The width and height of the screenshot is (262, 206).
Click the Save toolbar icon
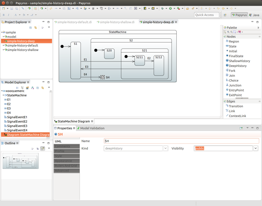coord(12,8)
